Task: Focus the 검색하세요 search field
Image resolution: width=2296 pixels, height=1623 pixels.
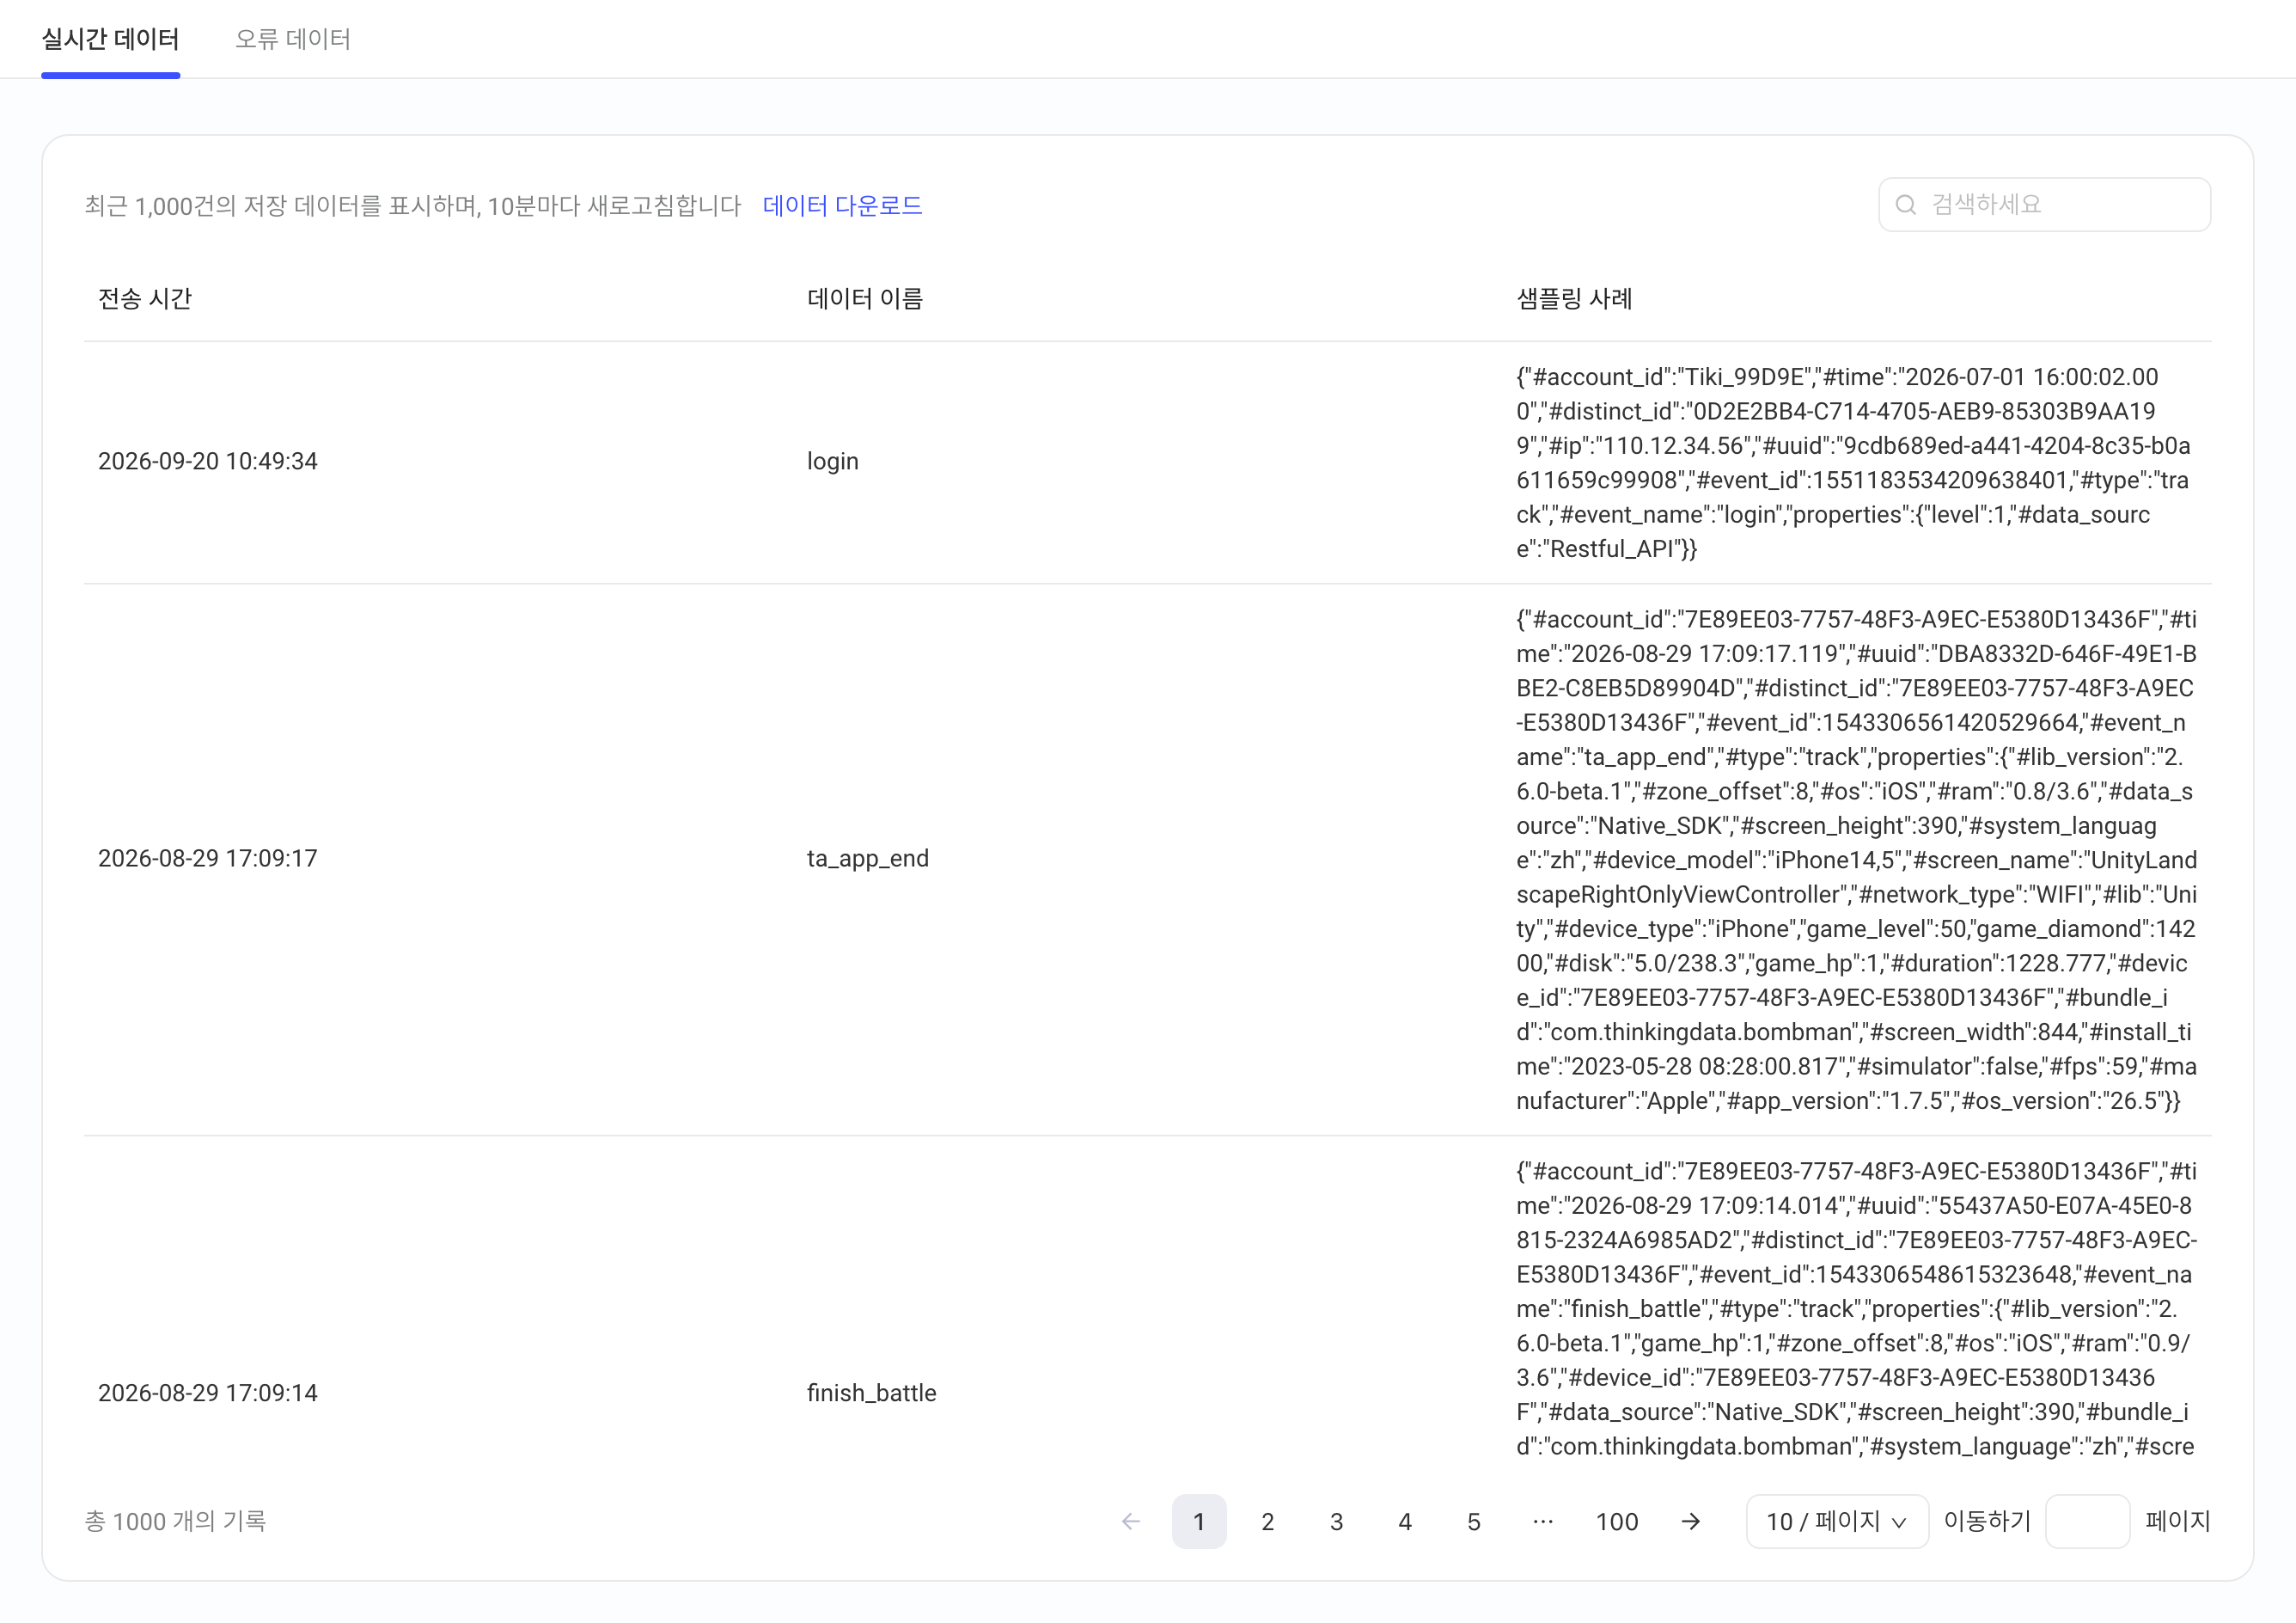Action: [2044, 205]
